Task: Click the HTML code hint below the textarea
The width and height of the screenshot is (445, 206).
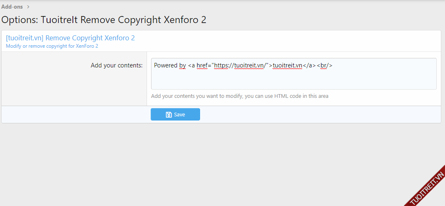Action: tap(240, 96)
